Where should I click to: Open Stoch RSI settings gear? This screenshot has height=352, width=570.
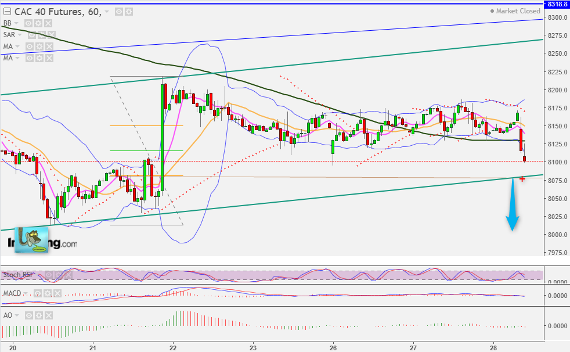click(x=59, y=275)
